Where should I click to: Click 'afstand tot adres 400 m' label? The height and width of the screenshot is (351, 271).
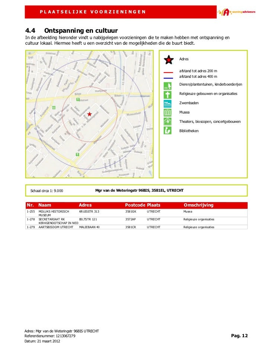click(198, 77)
